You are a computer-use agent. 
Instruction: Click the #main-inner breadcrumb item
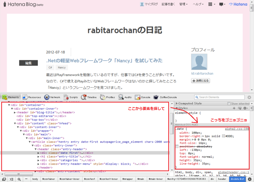tap(156, 179)
